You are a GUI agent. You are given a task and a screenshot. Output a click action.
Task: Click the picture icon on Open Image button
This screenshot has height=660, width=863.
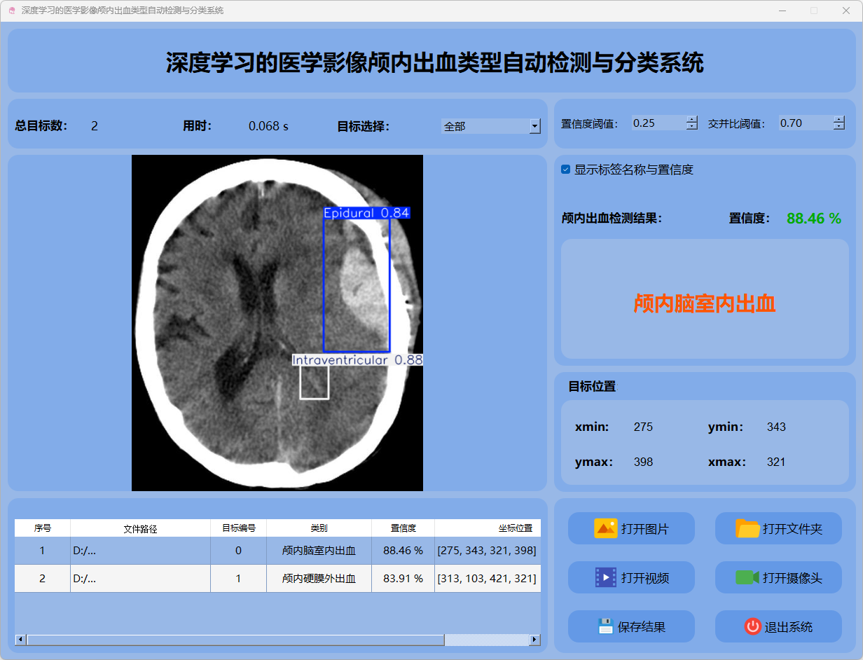coord(605,528)
